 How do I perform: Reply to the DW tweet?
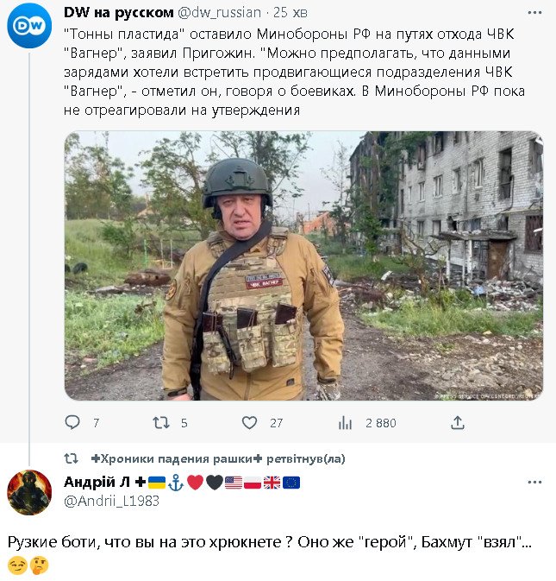[x=72, y=423]
